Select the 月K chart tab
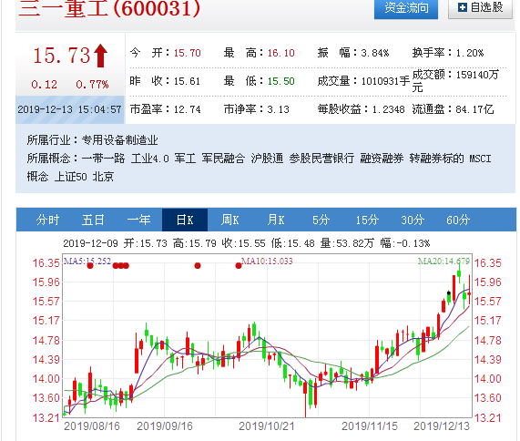 pos(276,220)
